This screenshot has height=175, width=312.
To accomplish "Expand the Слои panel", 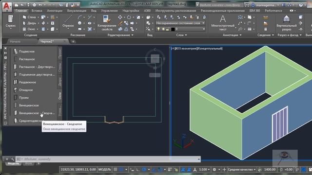I will tap(181, 35).
